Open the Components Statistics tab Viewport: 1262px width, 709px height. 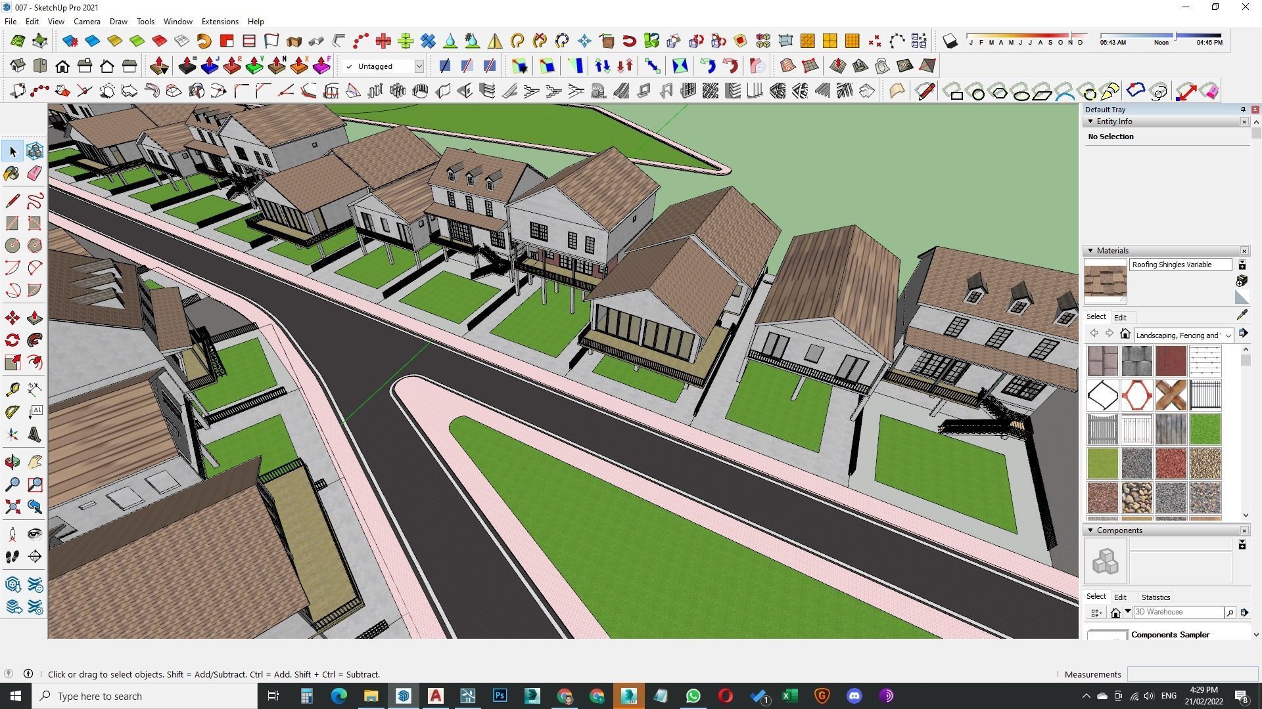click(1156, 597)
